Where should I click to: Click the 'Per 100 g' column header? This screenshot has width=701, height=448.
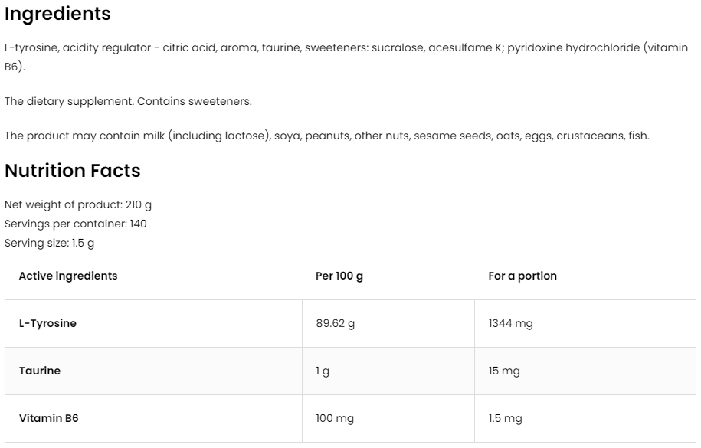339,276
